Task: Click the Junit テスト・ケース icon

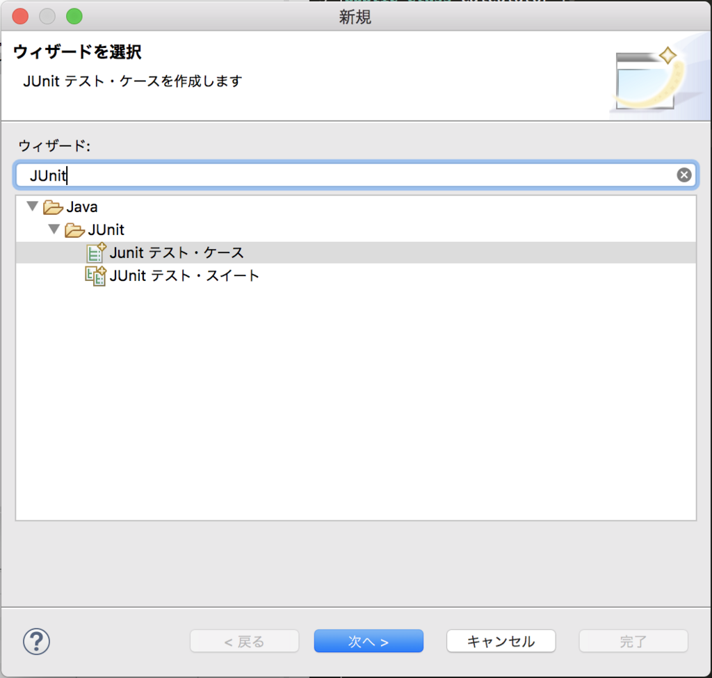Action: coord(96,252)
